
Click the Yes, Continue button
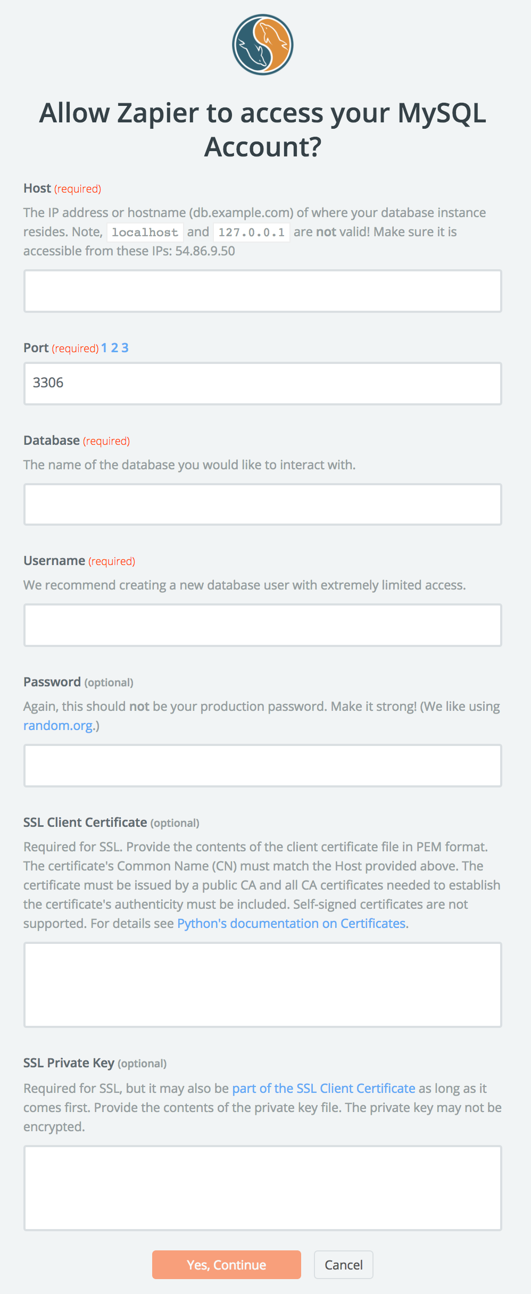[x=227, y=1265]
